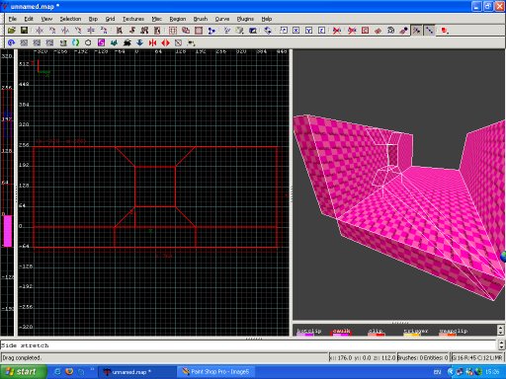Open the File menu
The height and width of the screenshot is (379, 506).
point(13,19)
